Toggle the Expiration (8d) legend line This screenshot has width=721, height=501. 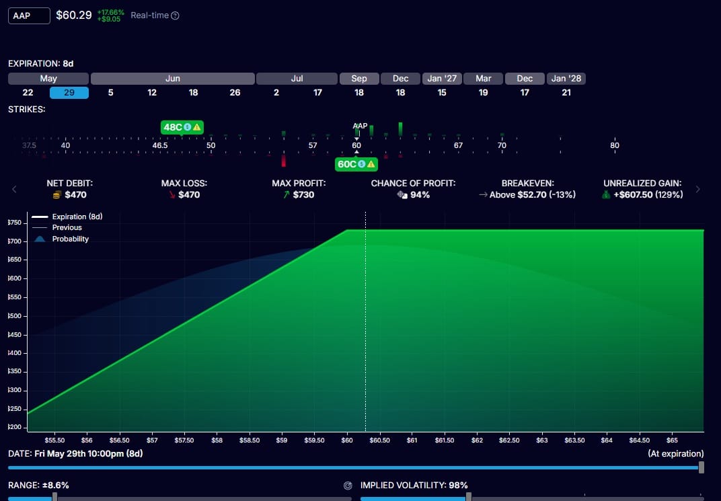click(67, 217)
